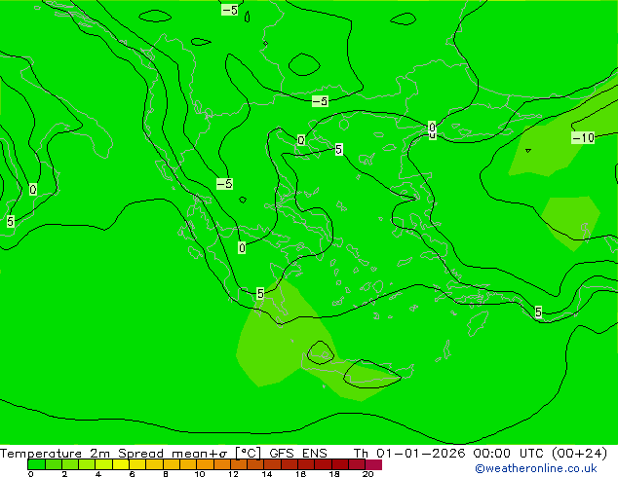
Task: Click the -10 contour label
Action: tap(583, 138)
